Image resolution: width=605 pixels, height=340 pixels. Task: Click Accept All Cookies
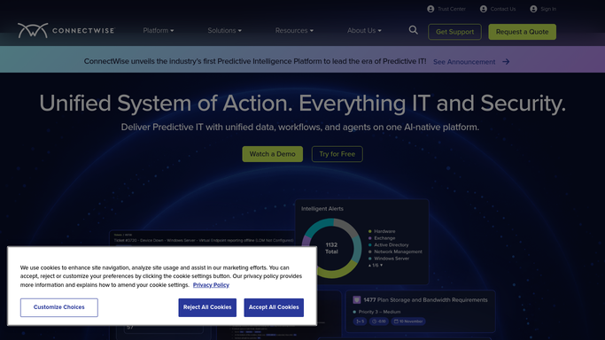274,307
